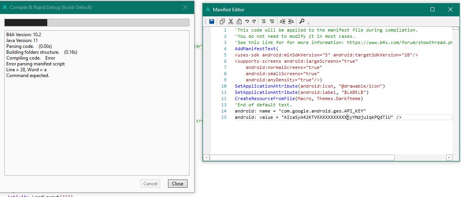Open toolbar overflow options arrow

(x=308, y=23)
